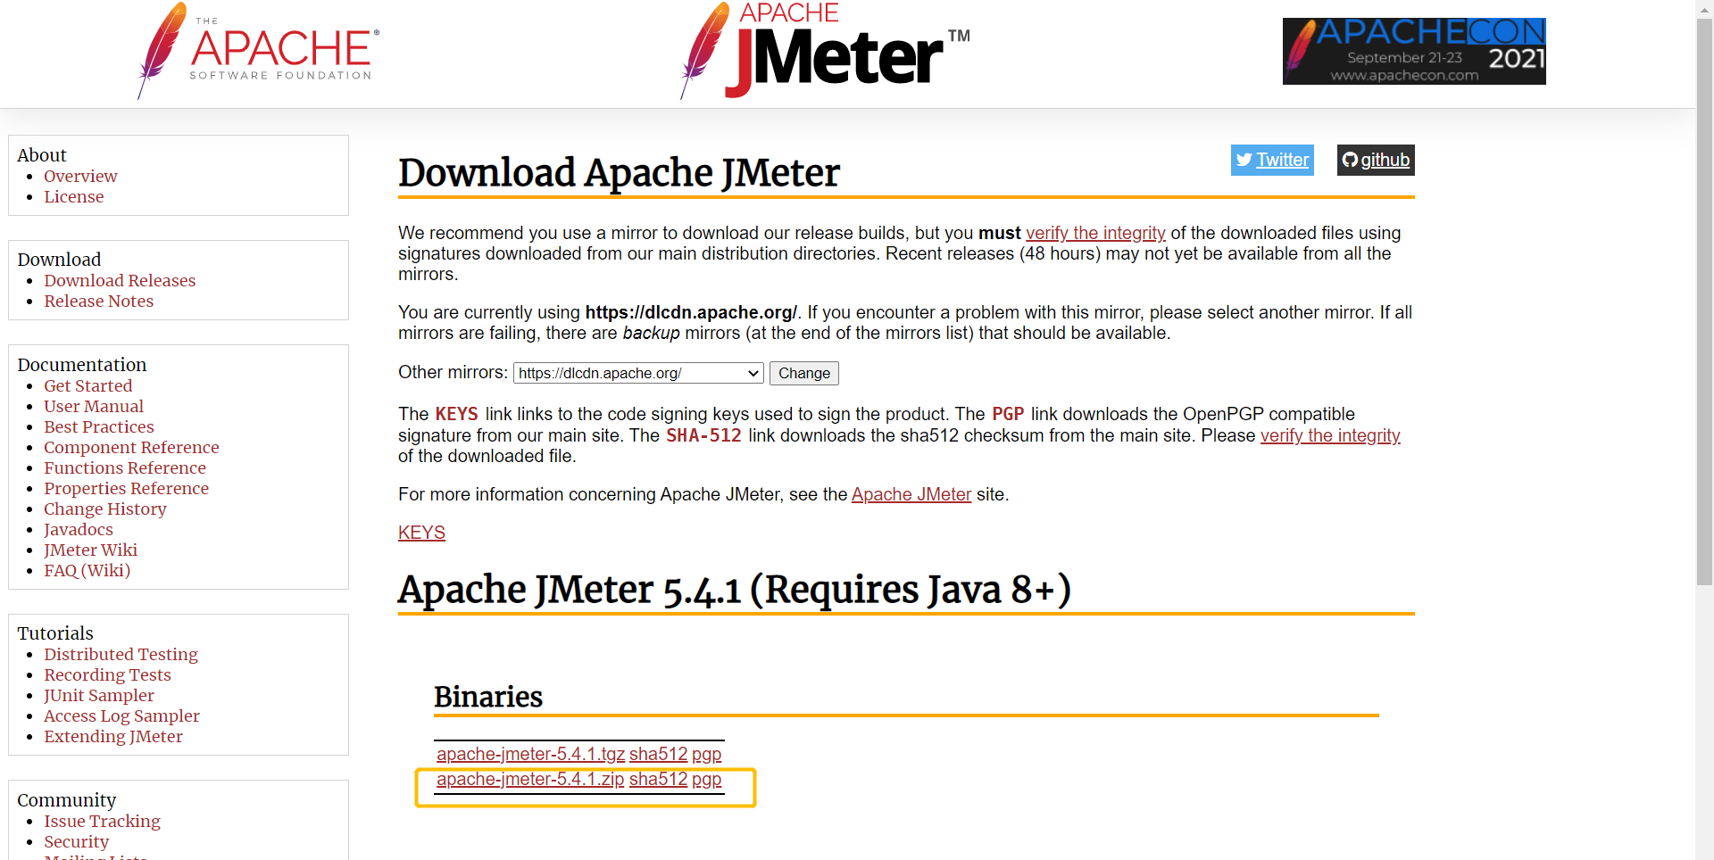Open Distributed Testing tutorial
The height and width of the screenshot is (860, 1714).
121,654
